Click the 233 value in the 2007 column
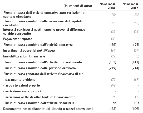 click(x=137, y=15)
